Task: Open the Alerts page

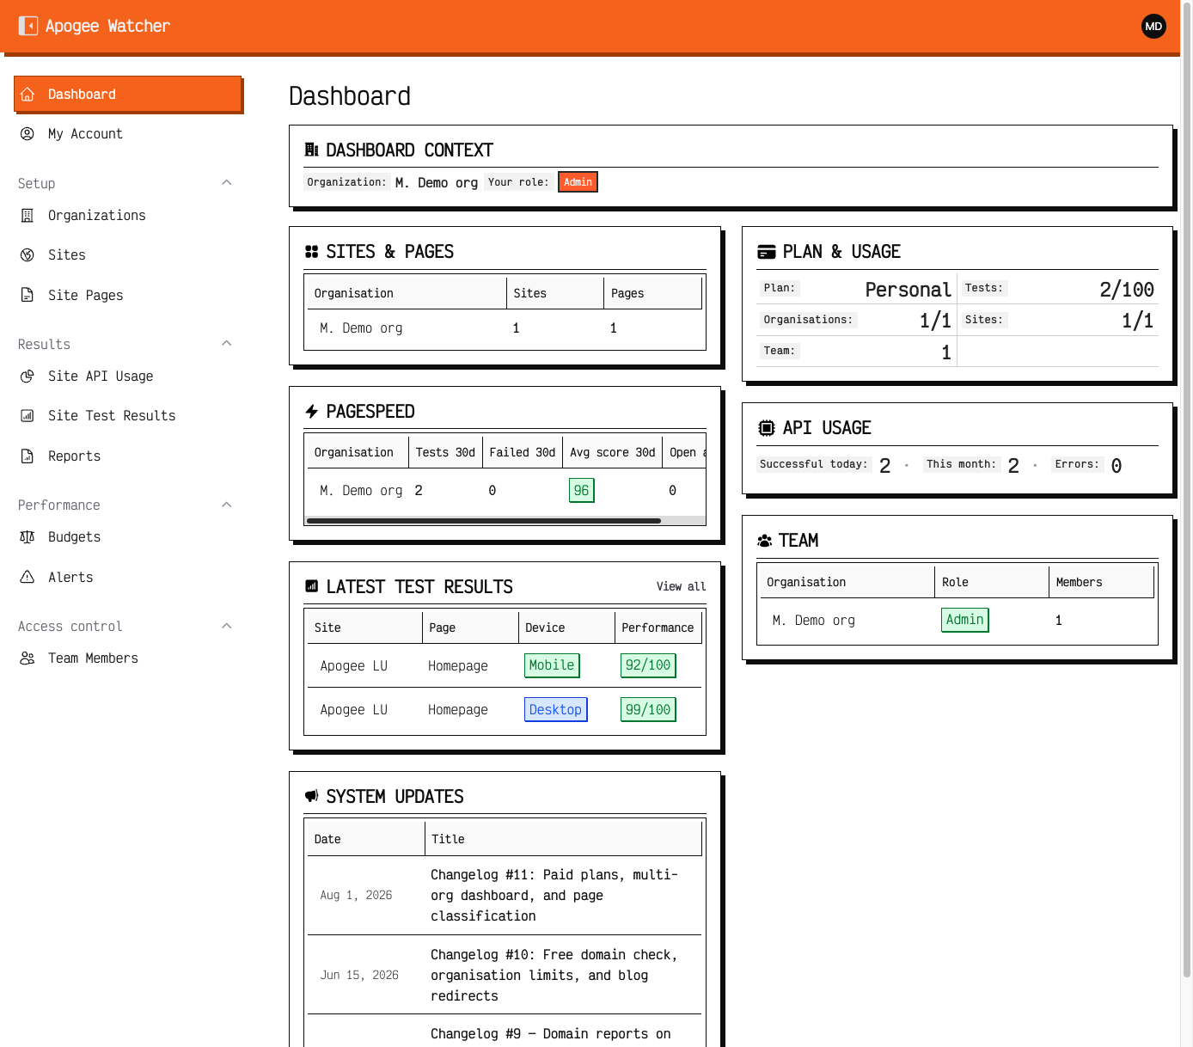Action: [128, 577]
